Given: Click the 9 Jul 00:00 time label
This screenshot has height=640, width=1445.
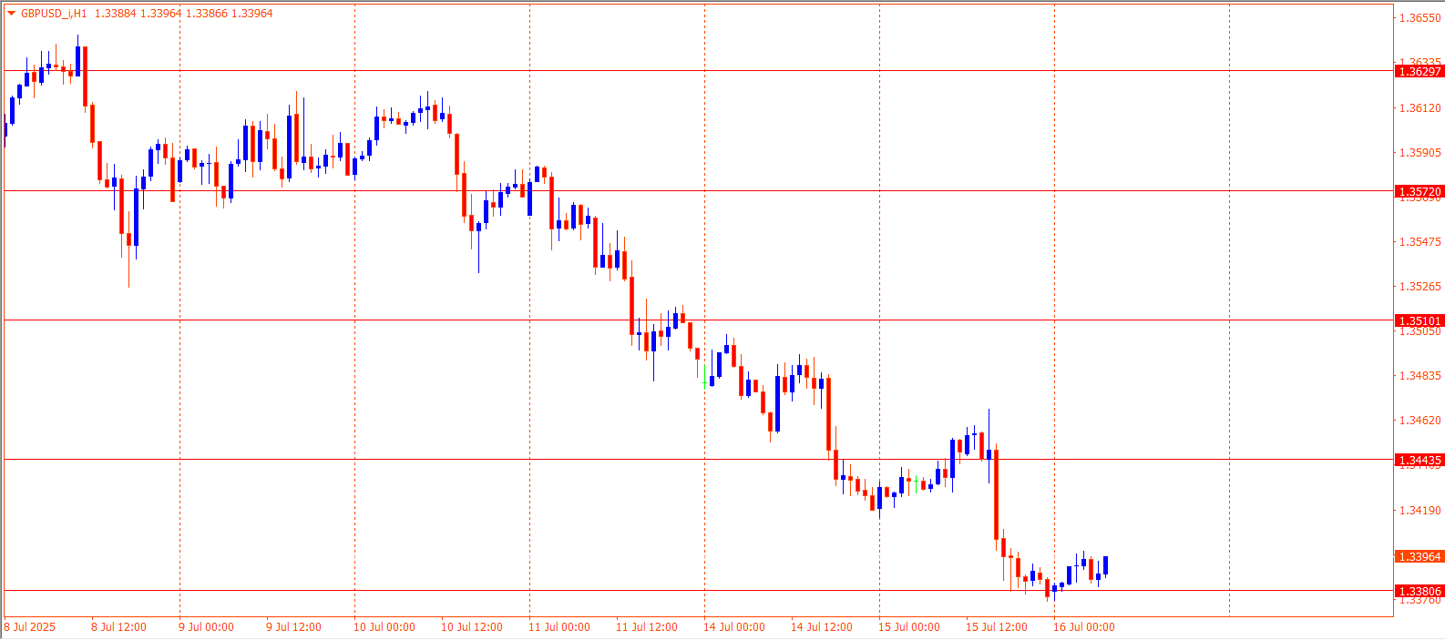Looking at the screenshot, I should click(206, 627).
